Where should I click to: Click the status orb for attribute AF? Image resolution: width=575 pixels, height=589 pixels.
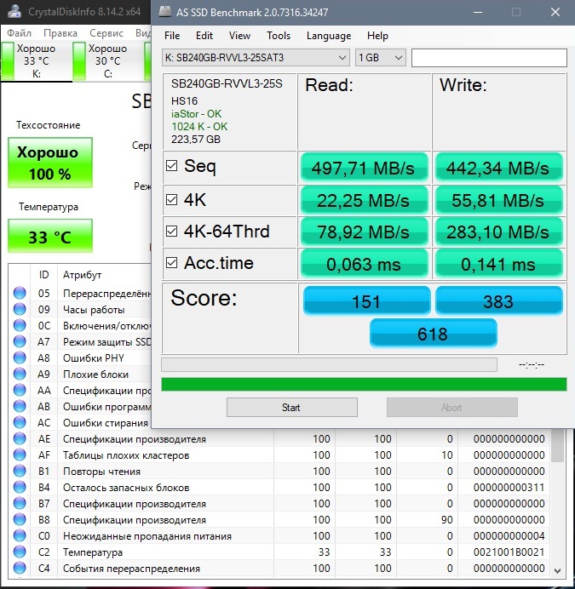20,455
